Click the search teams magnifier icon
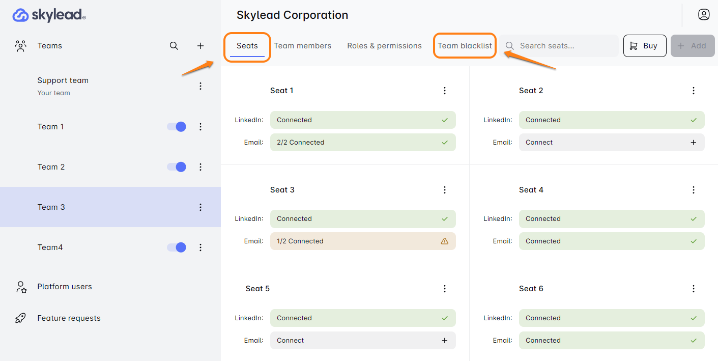Image resolution: width=718 pixels, height=361 pixels. [x=174, y=46]
